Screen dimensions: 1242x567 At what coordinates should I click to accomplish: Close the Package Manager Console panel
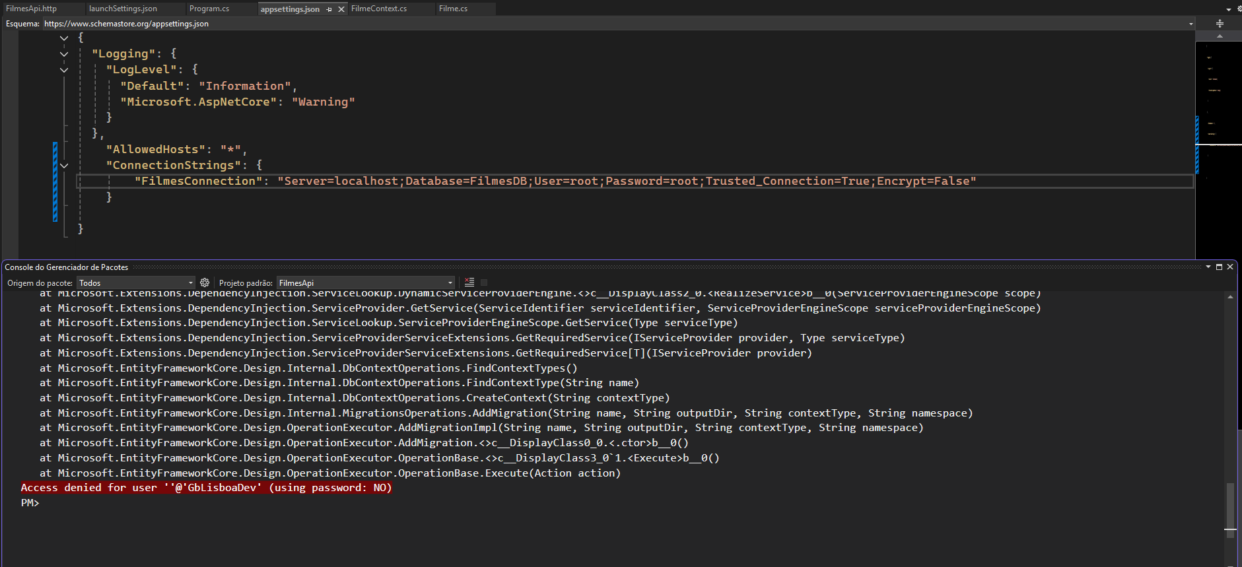1230,267
